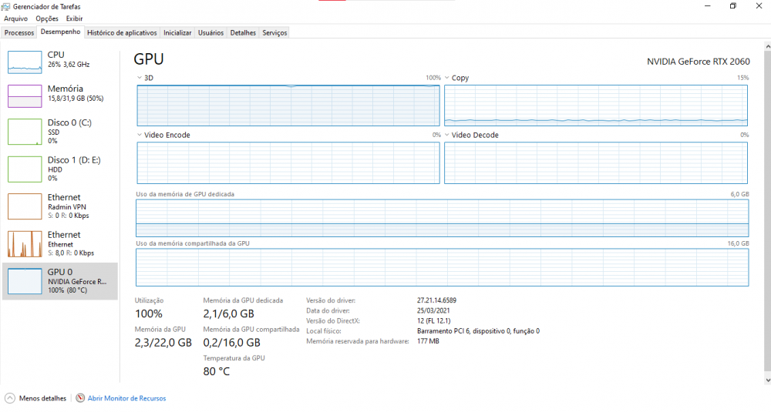Image resolution: width=771 pixels, height=412 pixels.
Task: Open the Serviços tab
Action: coord(274,33)
